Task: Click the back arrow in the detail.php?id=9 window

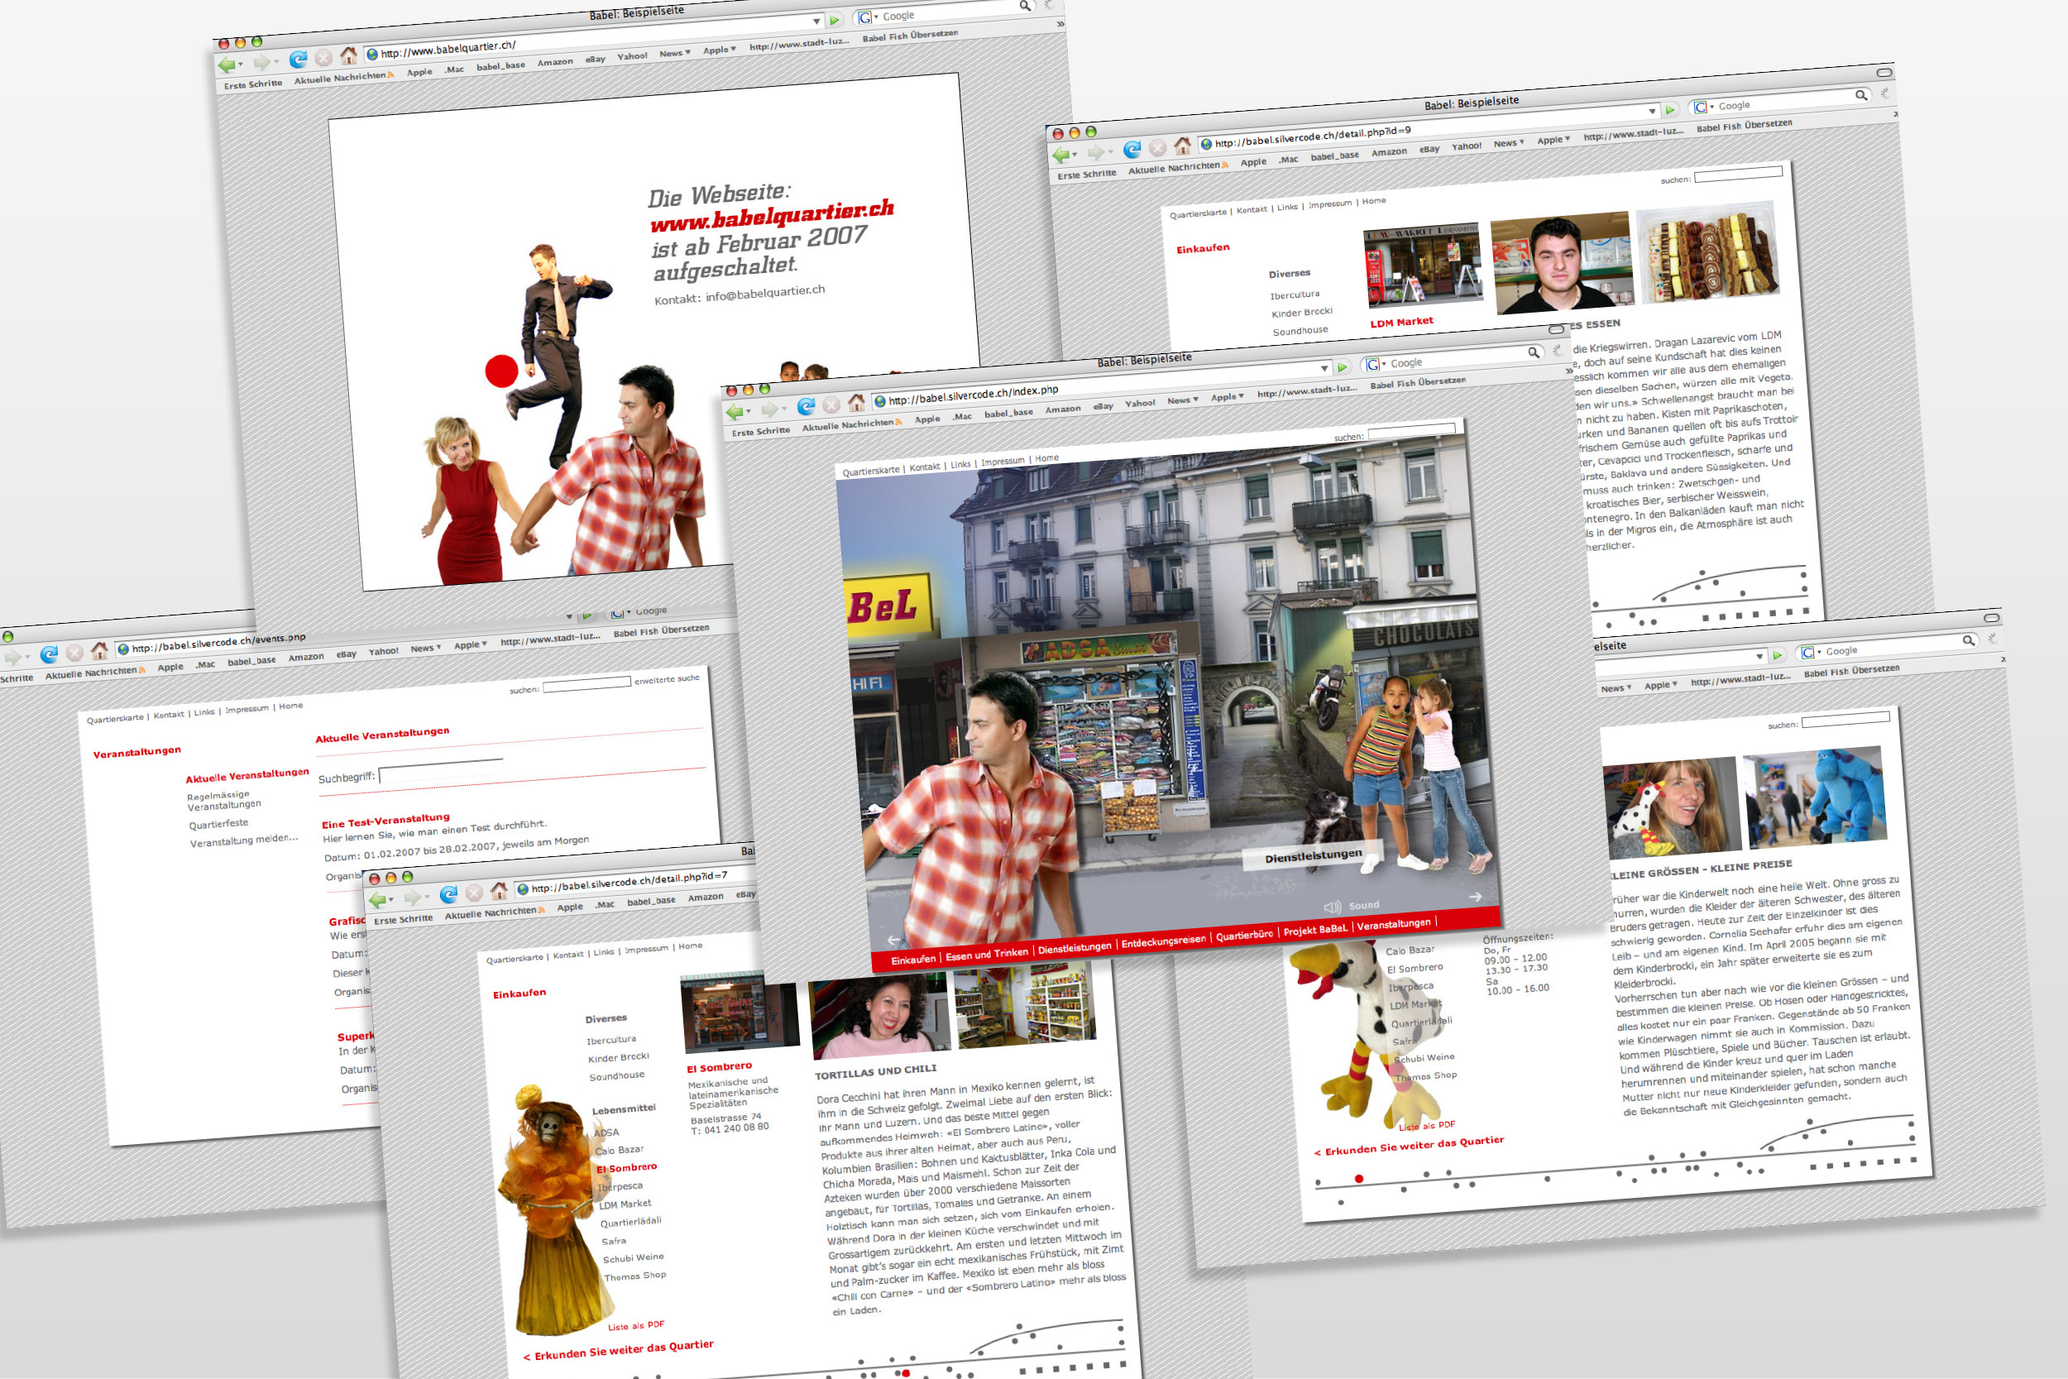Action: point(1061,155)
